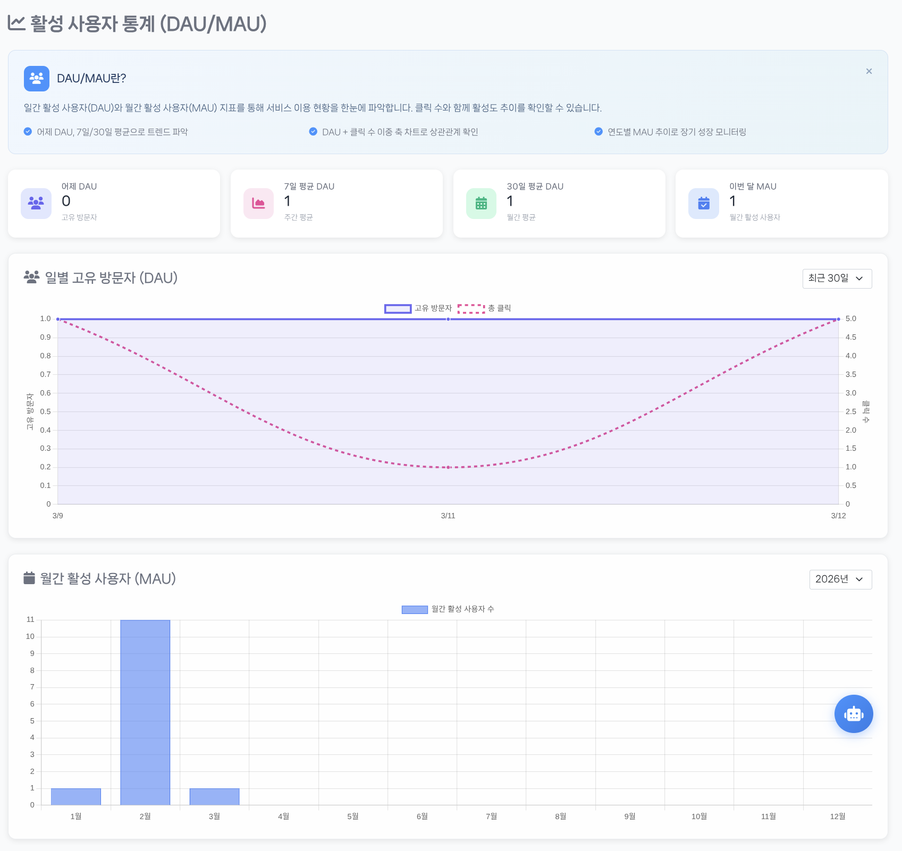Open the 2026년 year dropdown

tap(840, 579)
